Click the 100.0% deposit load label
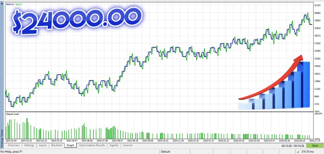The width and height of the screenshot is (324, 154). coord(318,114)
